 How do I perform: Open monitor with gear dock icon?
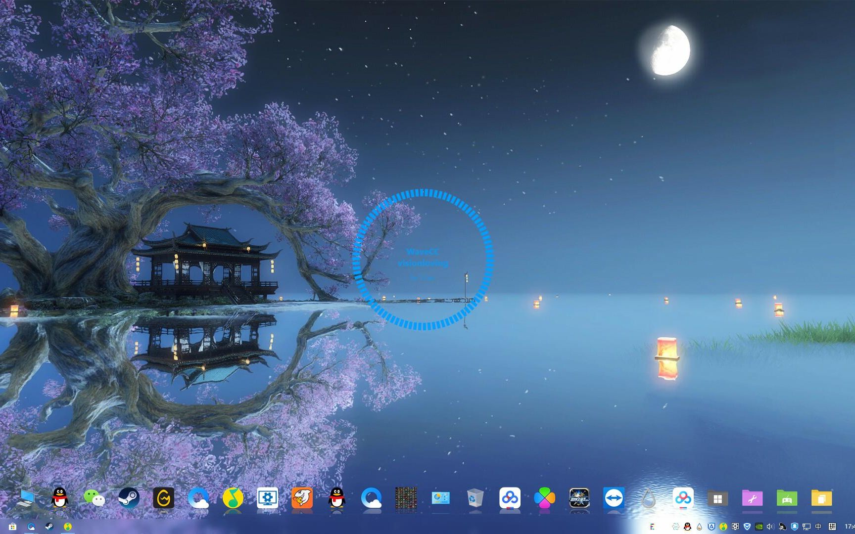click(267, 498)
